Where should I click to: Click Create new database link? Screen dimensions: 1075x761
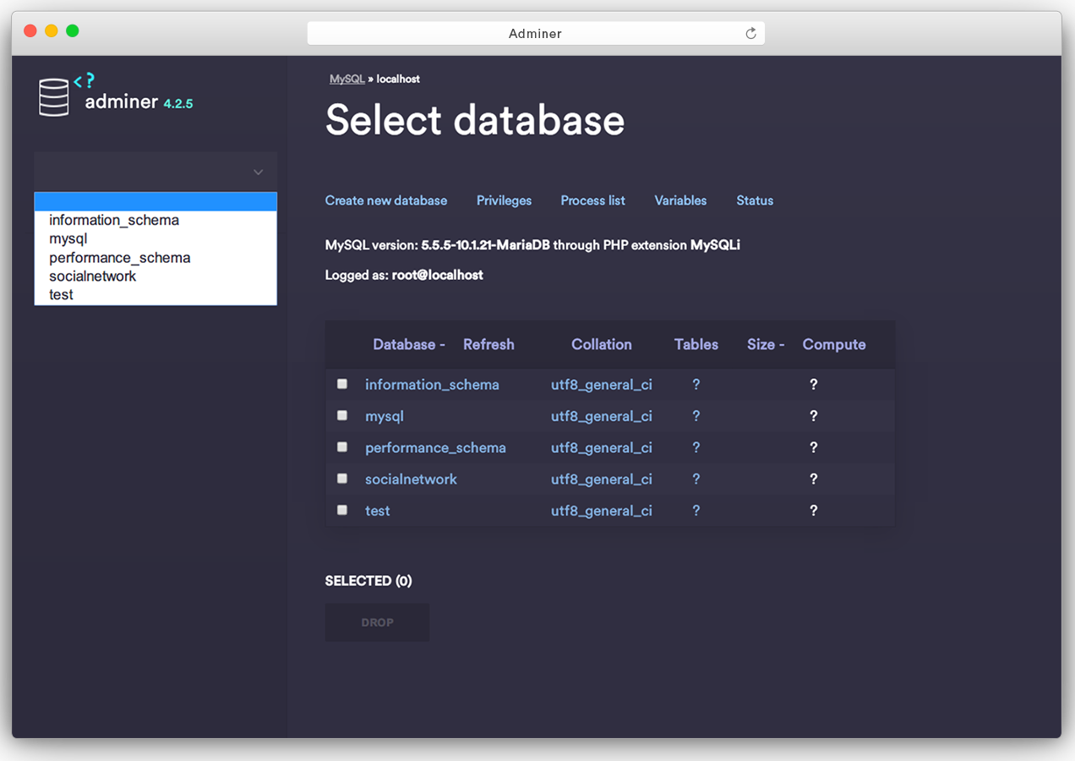point(386,200)
